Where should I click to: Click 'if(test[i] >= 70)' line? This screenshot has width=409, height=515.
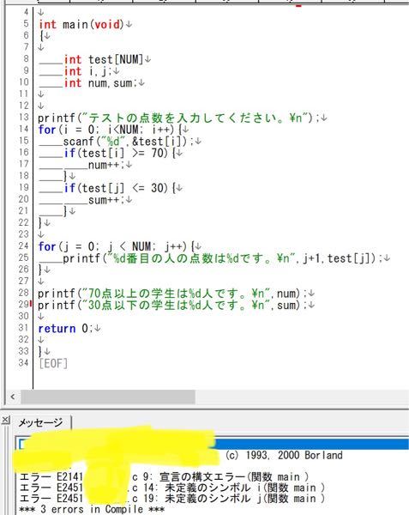click(x=119, y=153)
